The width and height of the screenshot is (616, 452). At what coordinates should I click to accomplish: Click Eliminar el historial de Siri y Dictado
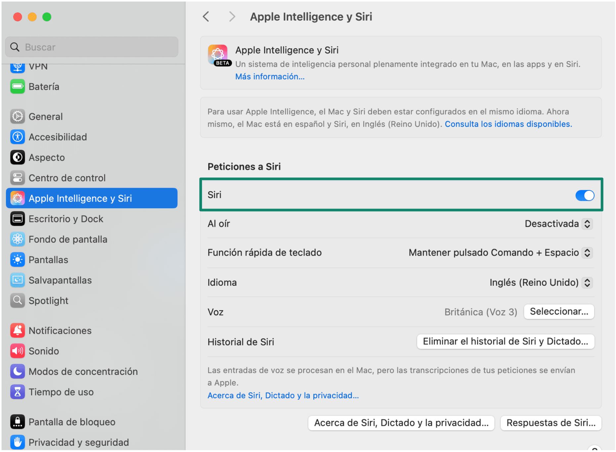tap(505, 341)
